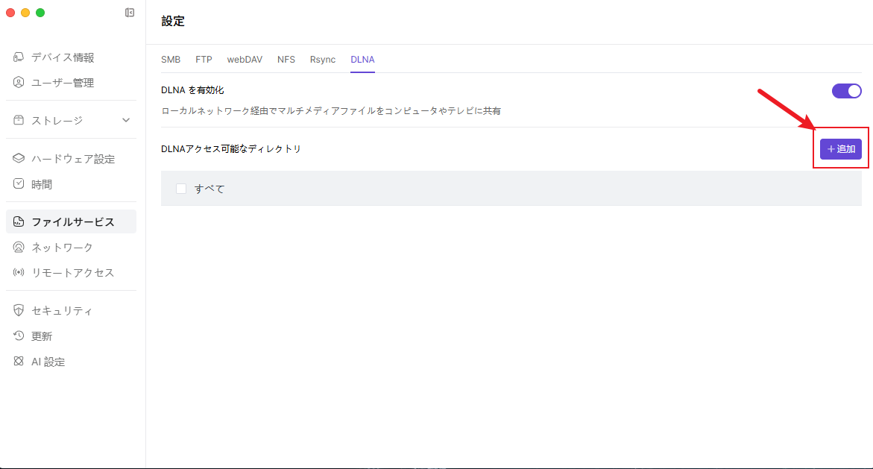Click the Storage (ストレージ) box icon
The height and width of the screenshot is (469, 873).
point(19,120)
